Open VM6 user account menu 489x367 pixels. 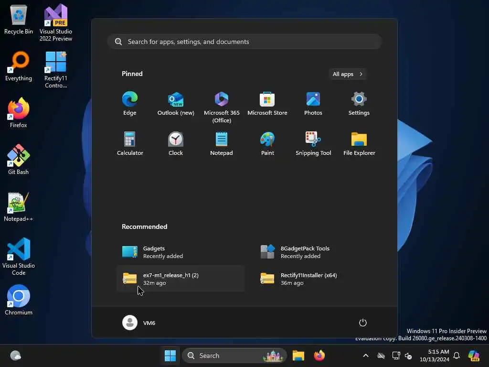pos(139,323)
